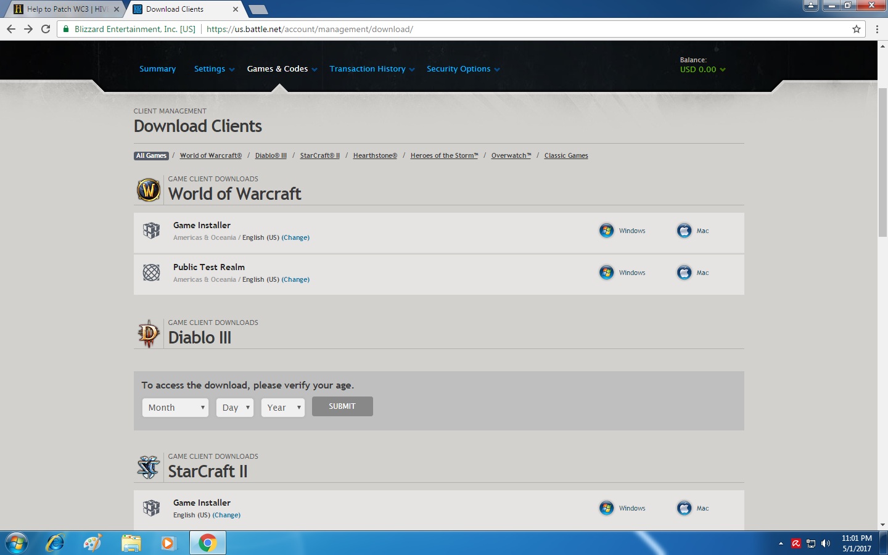Filter by Hearthstone
This screenshot has width=888, height=555.
[x=375, y=155]
